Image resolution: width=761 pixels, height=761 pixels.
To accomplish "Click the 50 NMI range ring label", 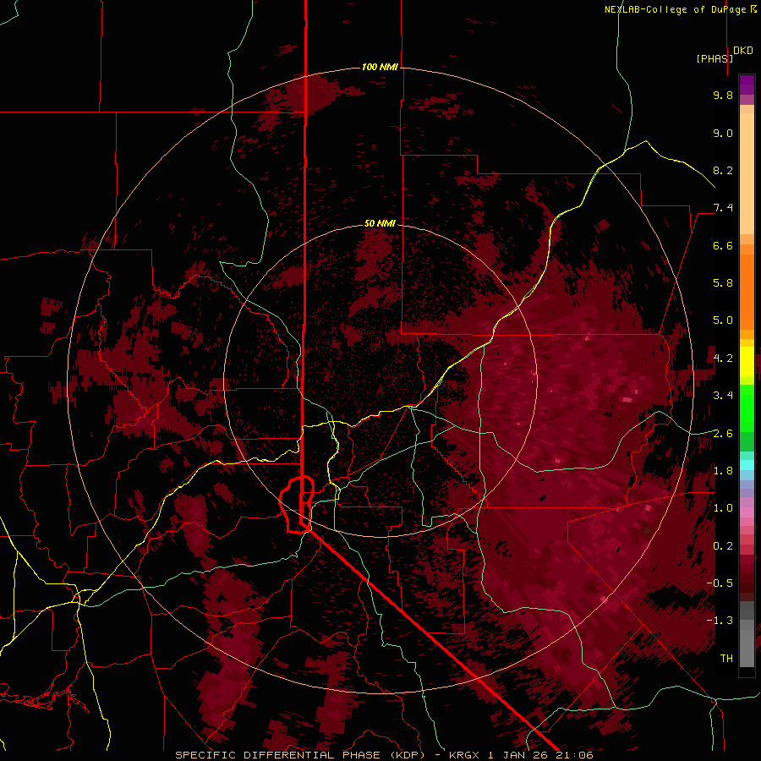I will 380,223.
